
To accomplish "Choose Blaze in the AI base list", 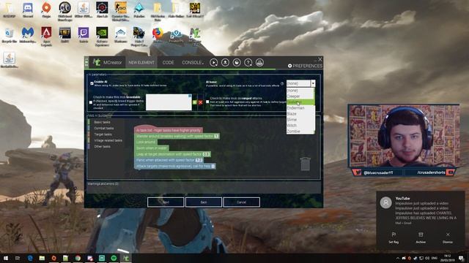I will (x=300, y=114).
